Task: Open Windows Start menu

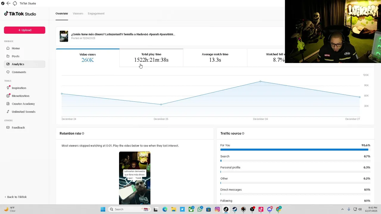Action: [x=103, y=209]
